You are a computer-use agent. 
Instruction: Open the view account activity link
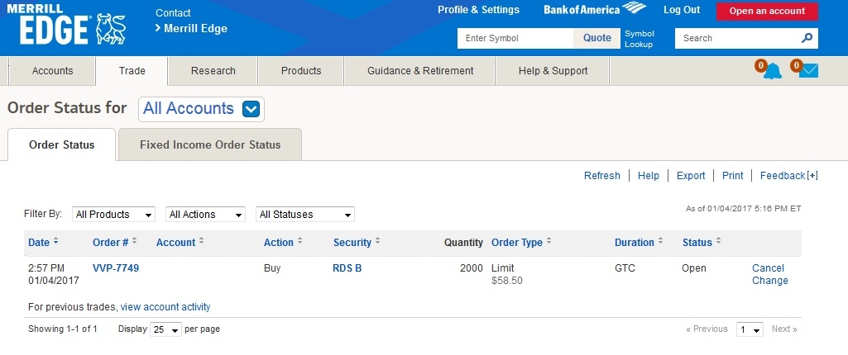[165, 307]
